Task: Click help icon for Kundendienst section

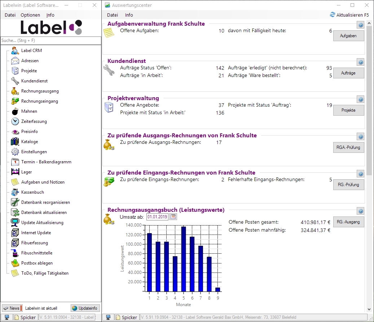Action: tap(361, 62)
